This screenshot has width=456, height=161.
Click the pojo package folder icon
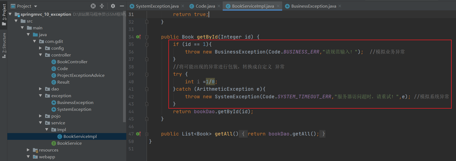click(x=48, y=116)
